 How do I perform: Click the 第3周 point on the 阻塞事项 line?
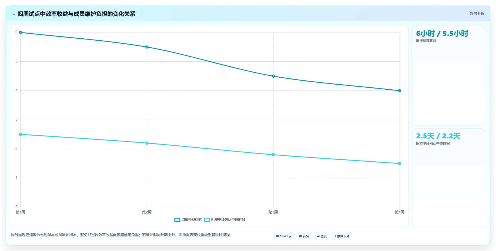[x=273, y=155]
